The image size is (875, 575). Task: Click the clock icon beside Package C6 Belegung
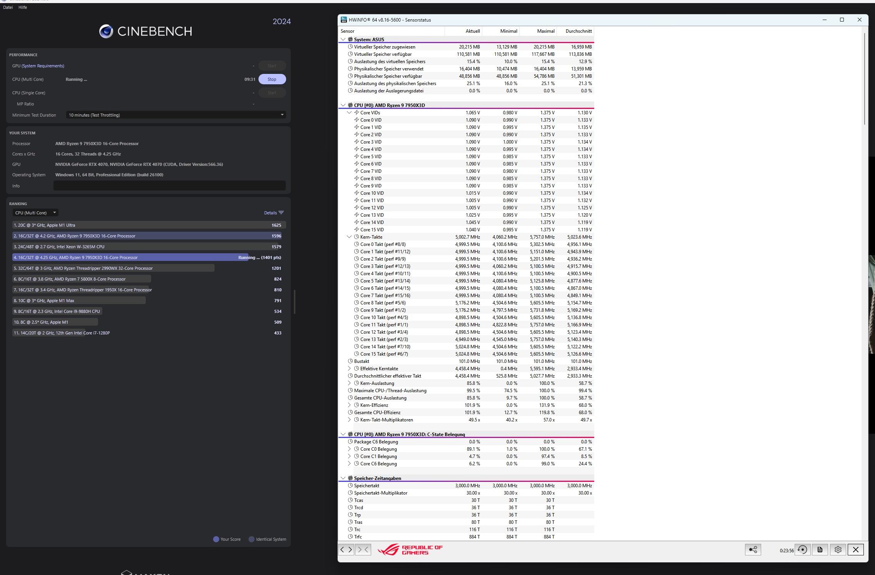[350, 441]
